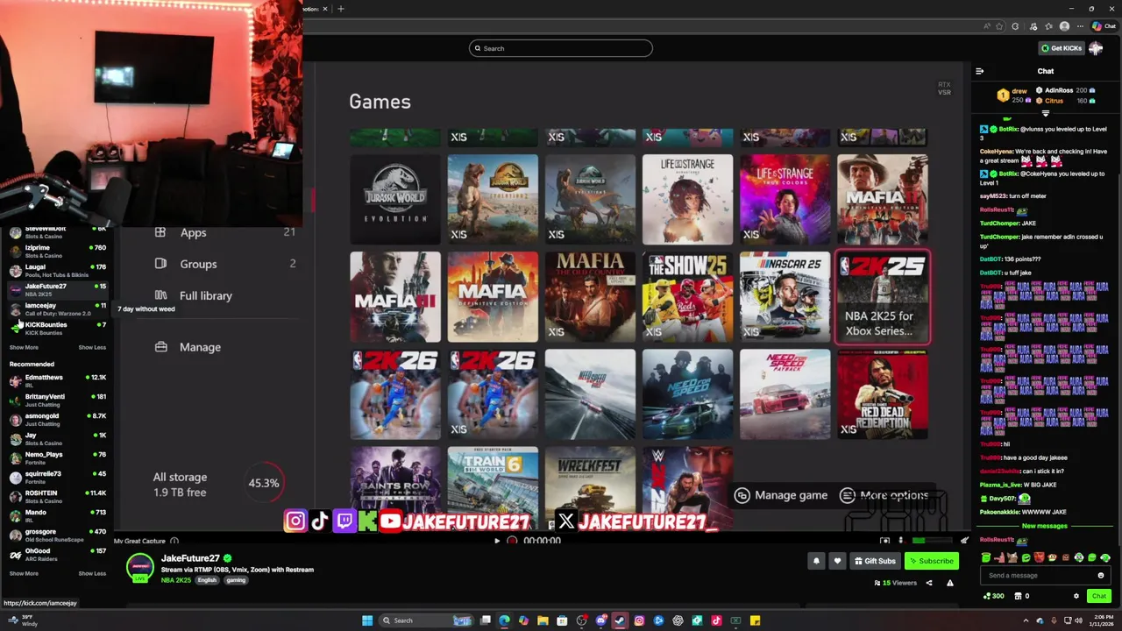Select the NASCAR 25 game tile

click(785, 297)
